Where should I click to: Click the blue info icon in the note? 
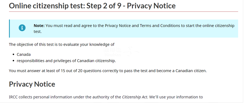point(22,28)
